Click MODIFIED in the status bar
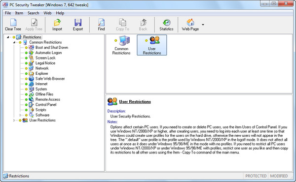Viewport: 296px width, 182px height. coord(279,176)
